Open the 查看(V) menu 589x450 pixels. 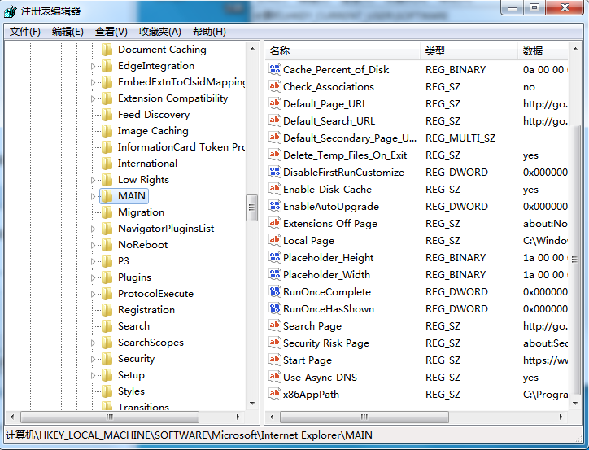[x=111, y=32]
